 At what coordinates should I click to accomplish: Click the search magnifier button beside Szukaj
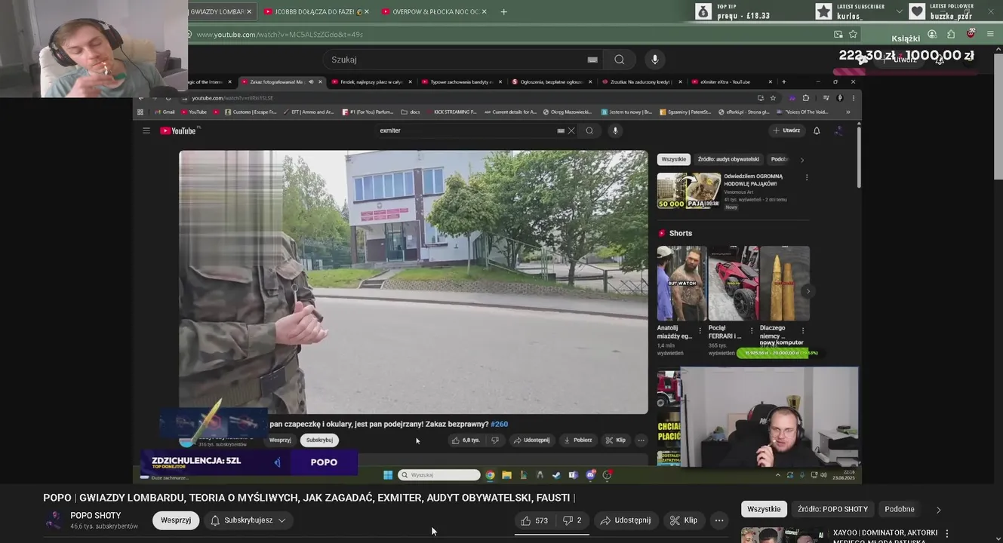[619, 60]
